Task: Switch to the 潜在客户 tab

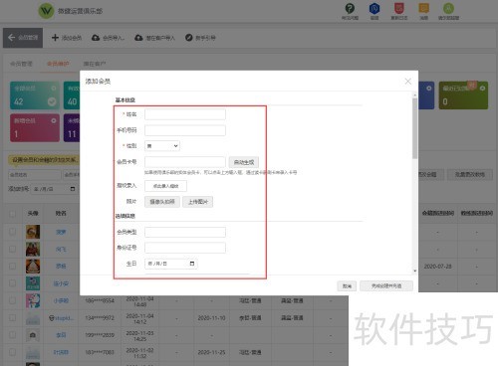Action: click(x=95, y=64)
